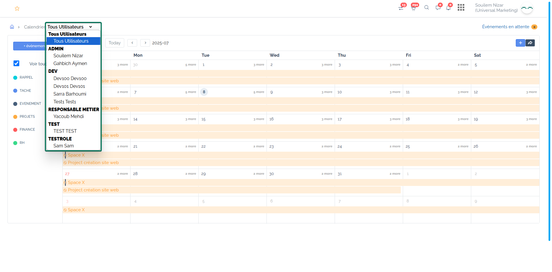Screen dimensions: 552x272
Task: Go to the previous month arrow
Action: pyautogui.click(x=132, y=43)
